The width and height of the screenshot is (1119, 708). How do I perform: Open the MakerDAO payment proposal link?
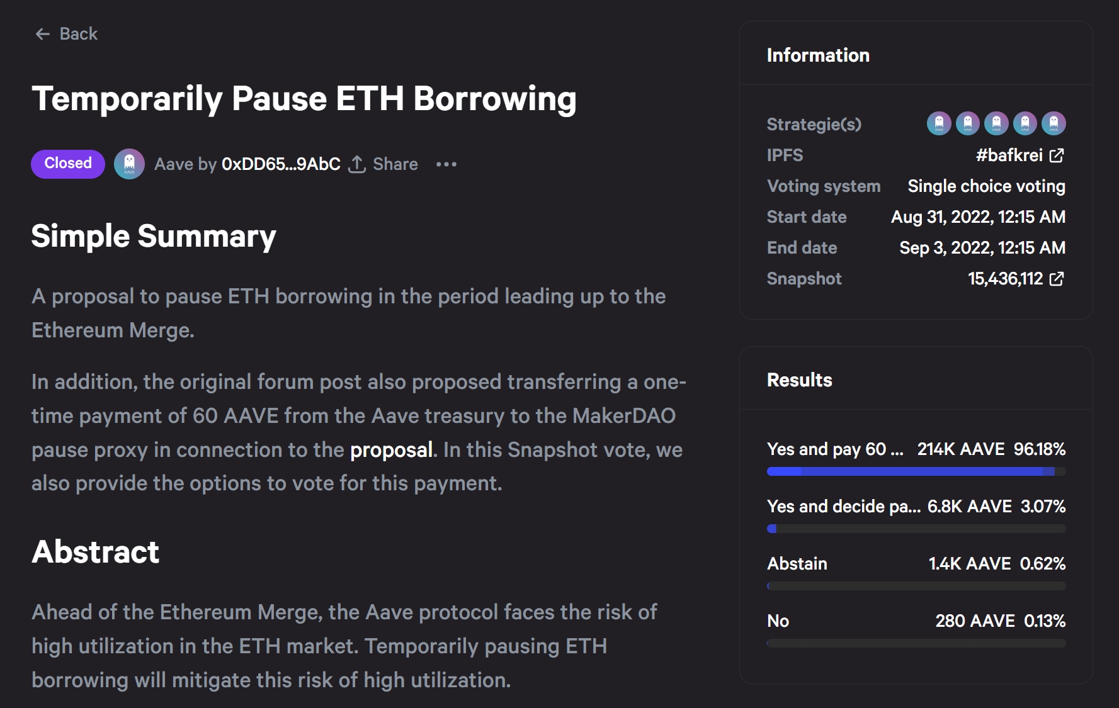(390, 450)
